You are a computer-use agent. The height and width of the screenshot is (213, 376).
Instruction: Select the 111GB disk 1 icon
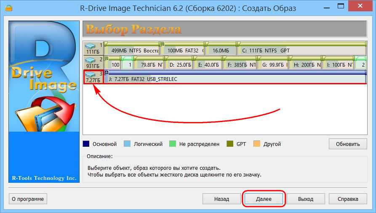[x=93, y=49]
